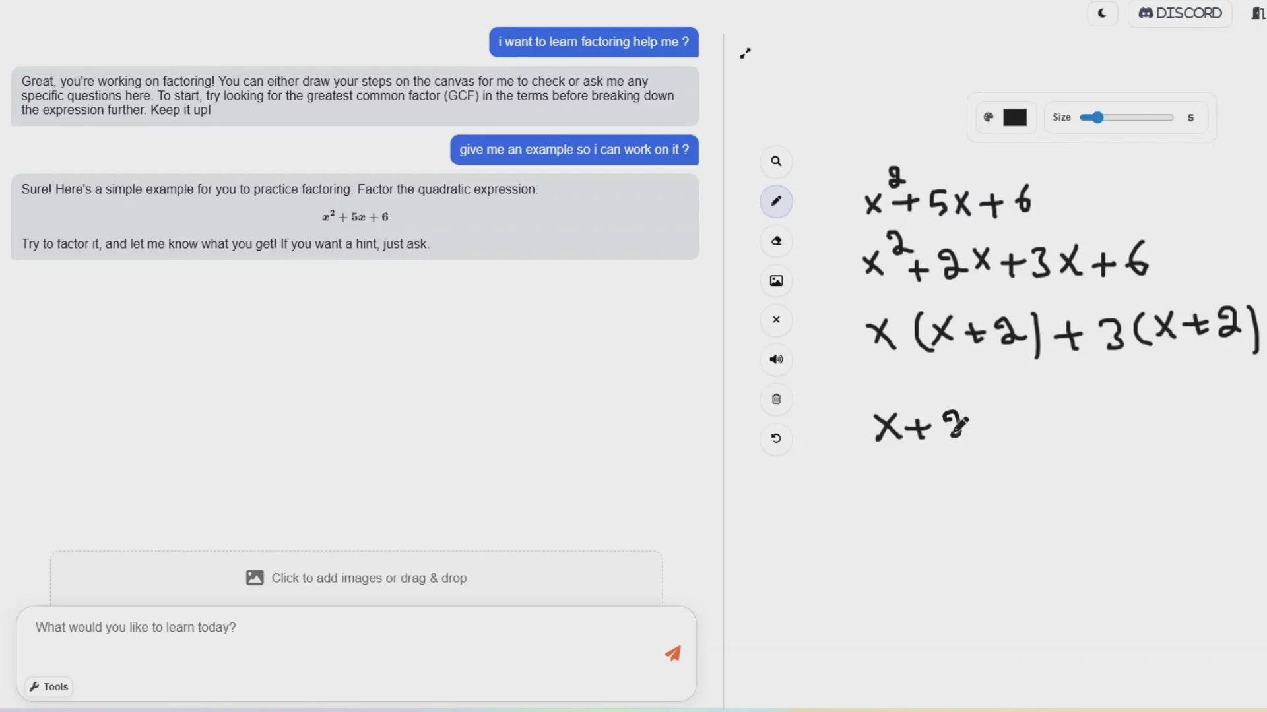Expand the canvas with the fullscreen arrows

coord(746,53)
